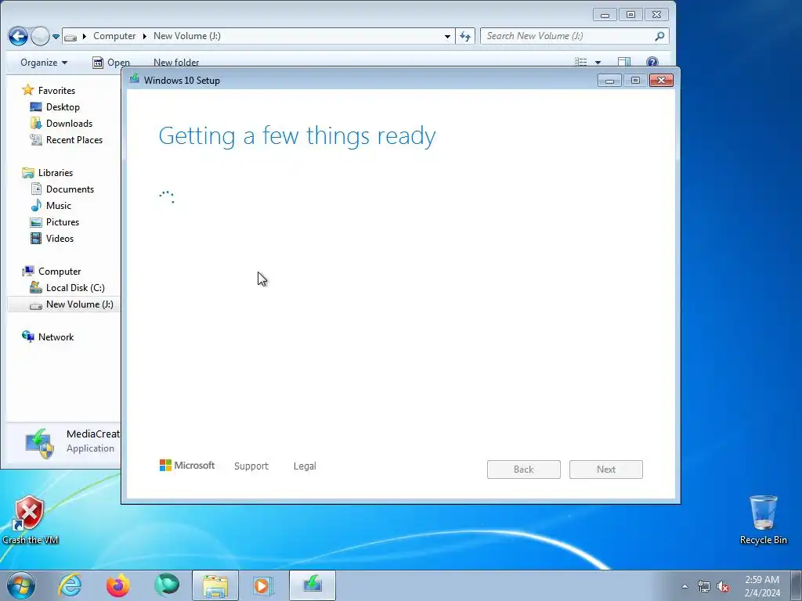Click the Windows 10 Setup title bar icon
This screenshot has height=601, width=802.
[135, 79]
